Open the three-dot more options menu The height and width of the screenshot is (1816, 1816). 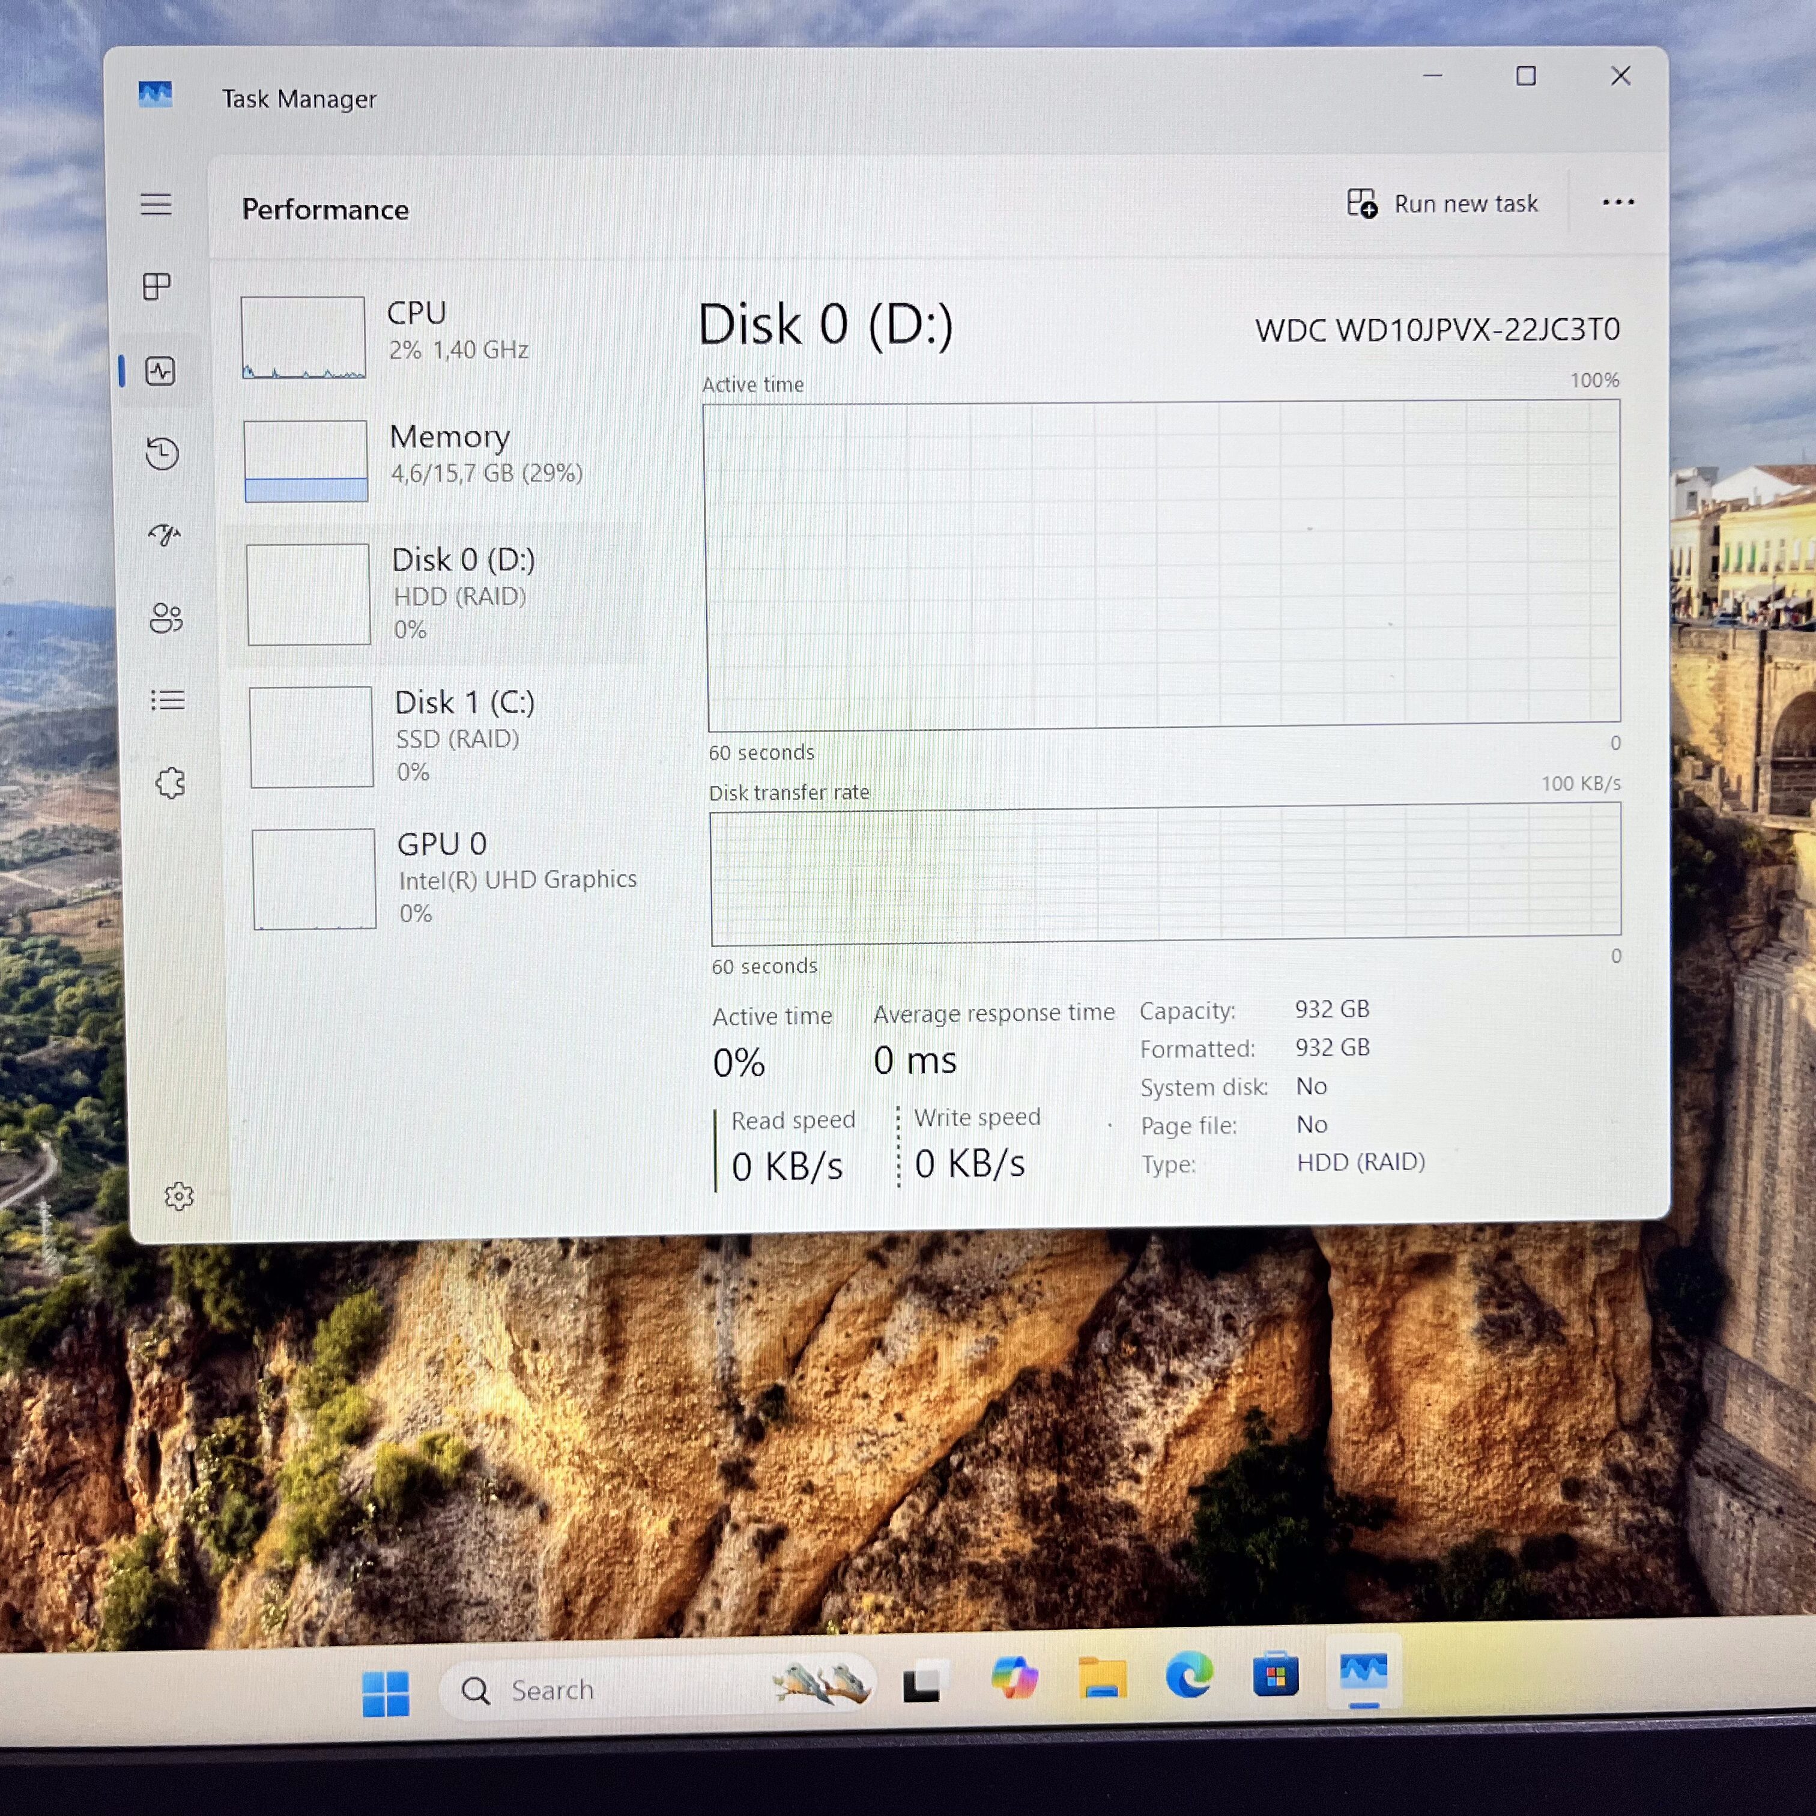pyautogui.click(x=1618, y=202)
